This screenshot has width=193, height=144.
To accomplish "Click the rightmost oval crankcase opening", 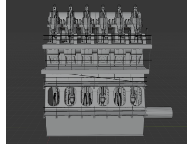I will coord(136,96).
